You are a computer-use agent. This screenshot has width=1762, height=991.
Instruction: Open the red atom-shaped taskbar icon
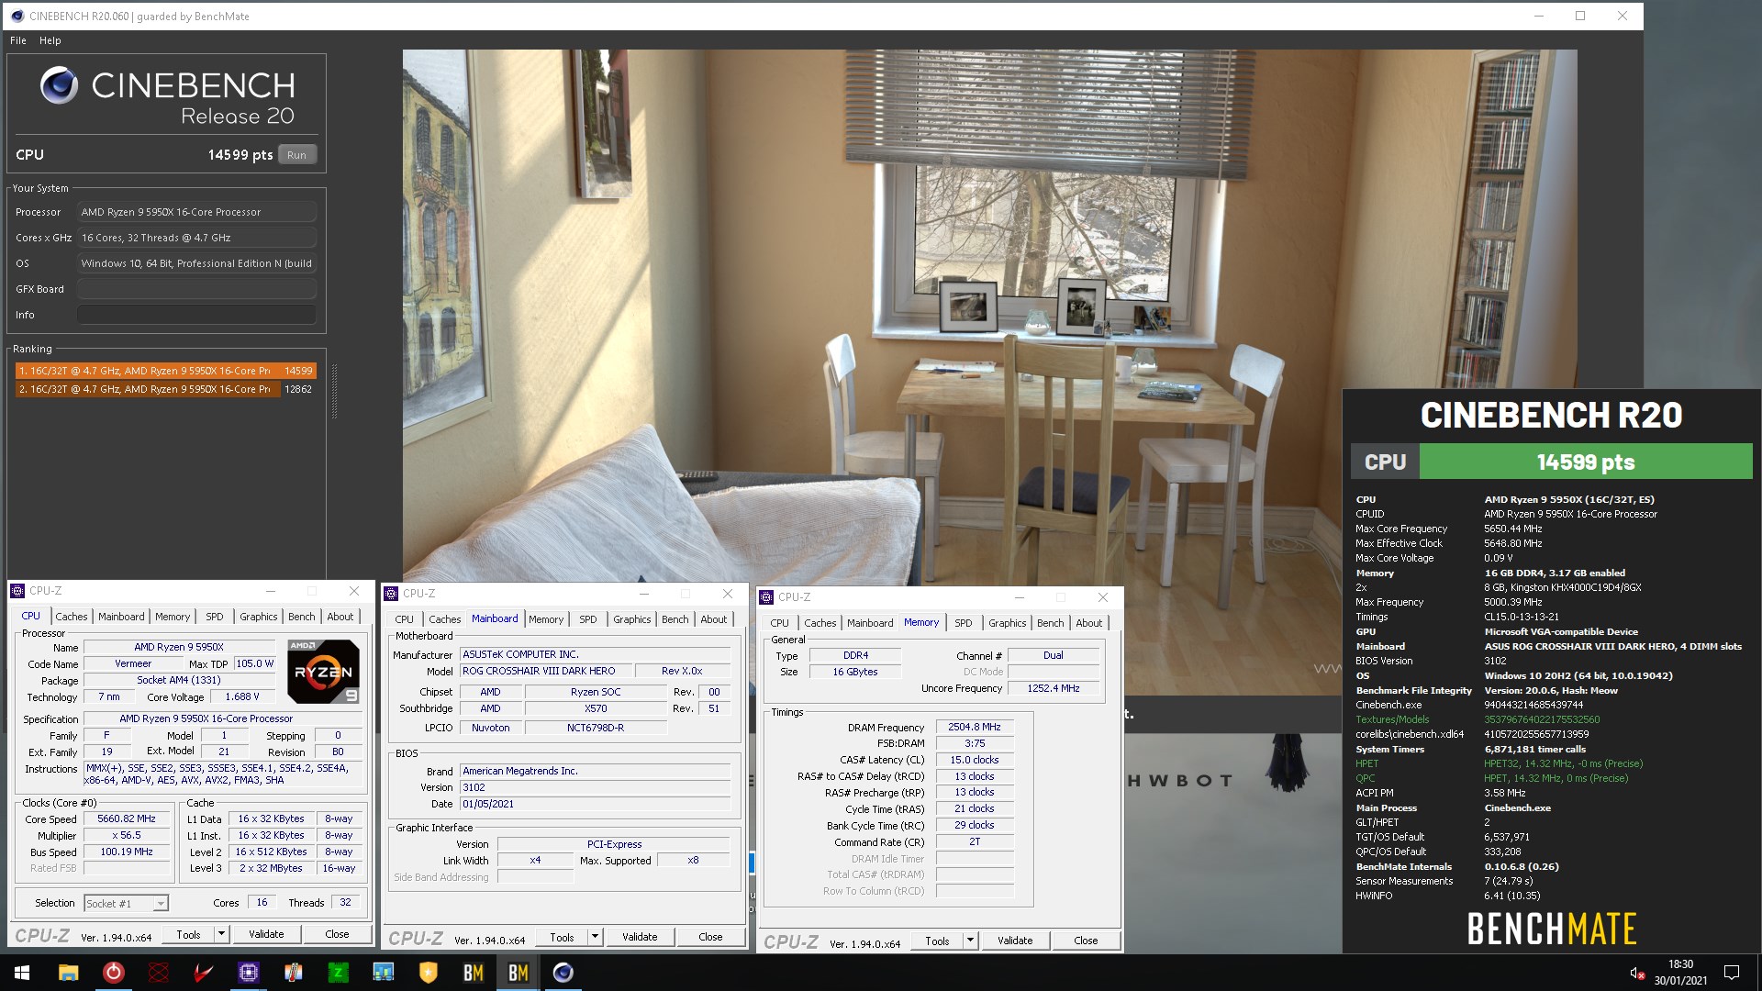click(x=159, y=973)
